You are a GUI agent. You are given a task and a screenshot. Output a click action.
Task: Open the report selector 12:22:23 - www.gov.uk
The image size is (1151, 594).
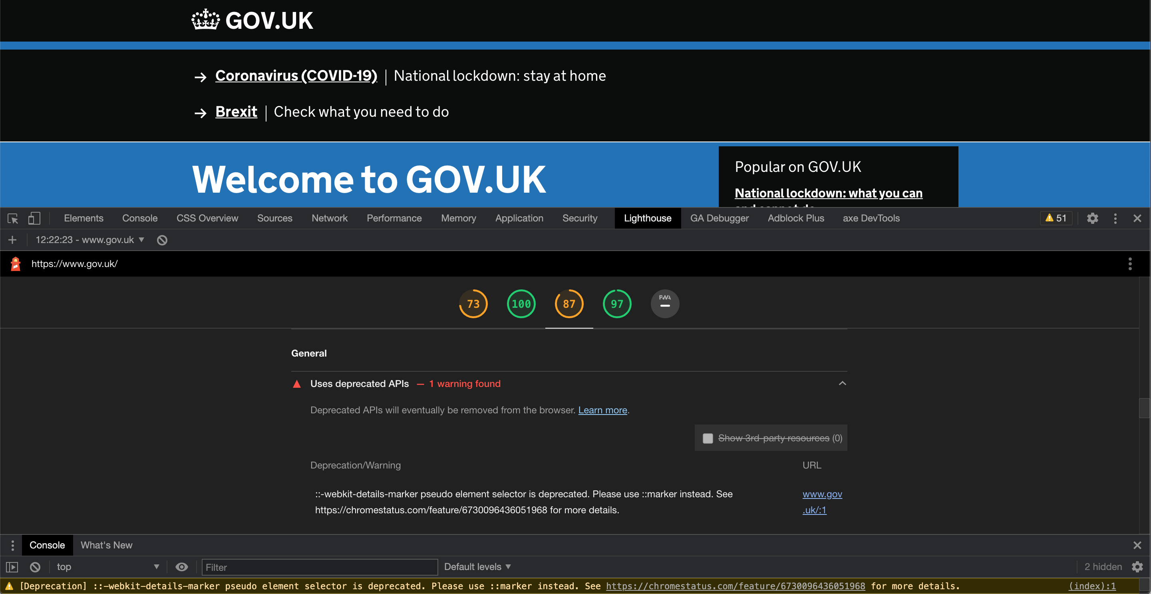90,240
